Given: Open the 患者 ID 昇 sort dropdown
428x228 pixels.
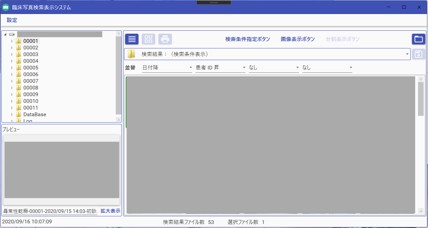Looking at the screenshot, I should point(244,67).
